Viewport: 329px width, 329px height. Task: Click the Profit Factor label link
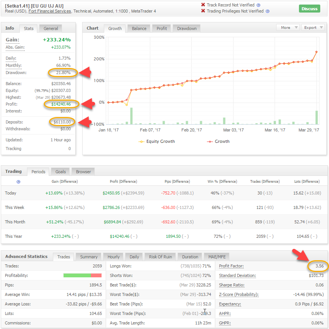click(x=231, y=266)
